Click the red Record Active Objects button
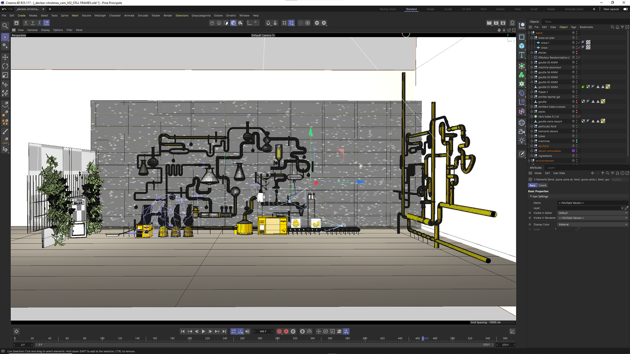 279,331
